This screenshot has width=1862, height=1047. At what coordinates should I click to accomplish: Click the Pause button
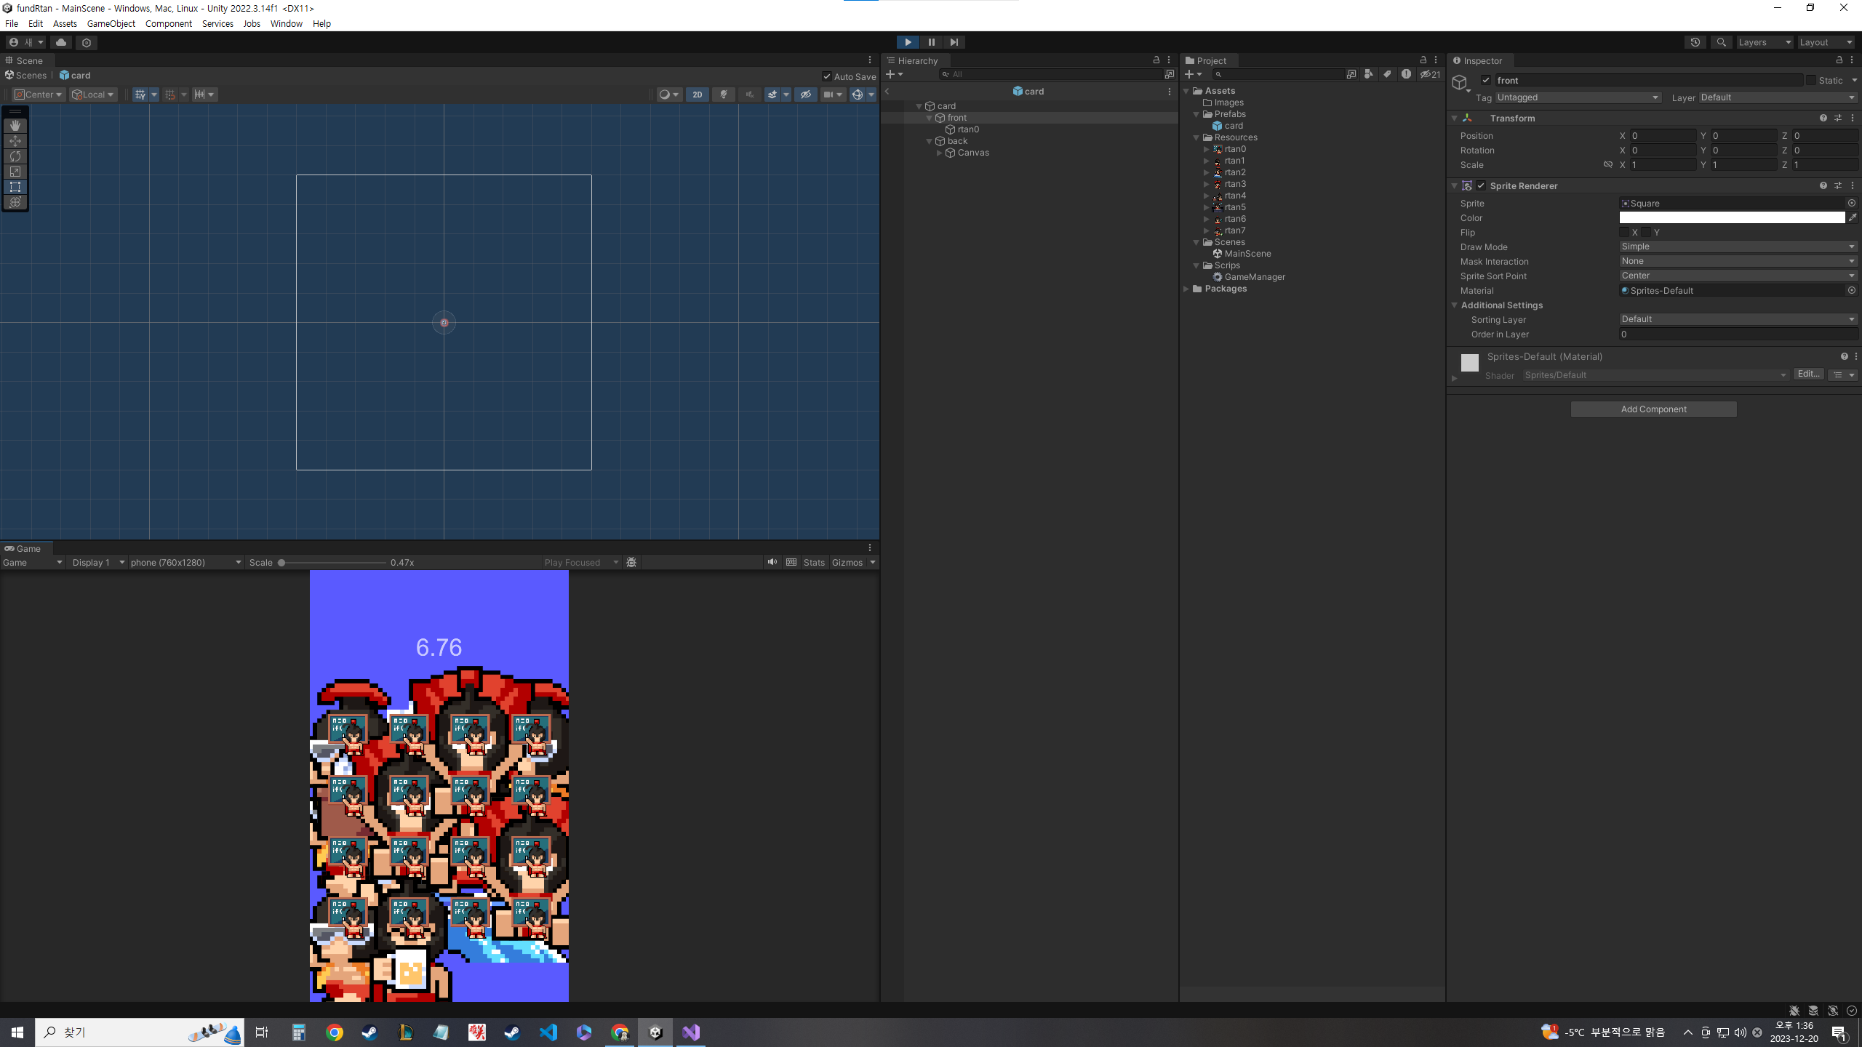click(931, 42)
